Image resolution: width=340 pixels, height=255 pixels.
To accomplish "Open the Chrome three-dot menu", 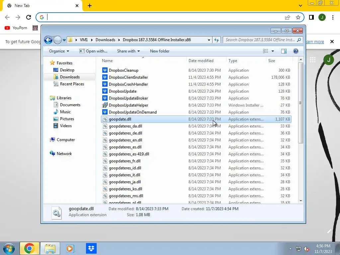I will click(333, 17).
